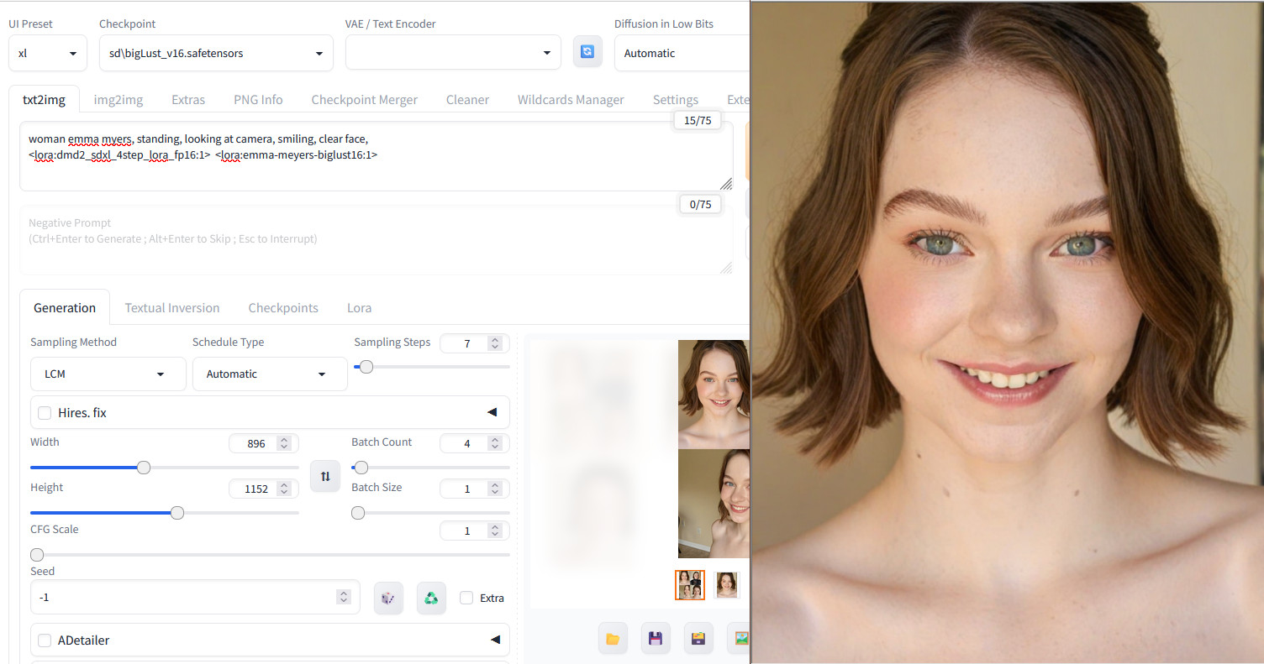Click the Seed input field showing -1

pos(195,597)
